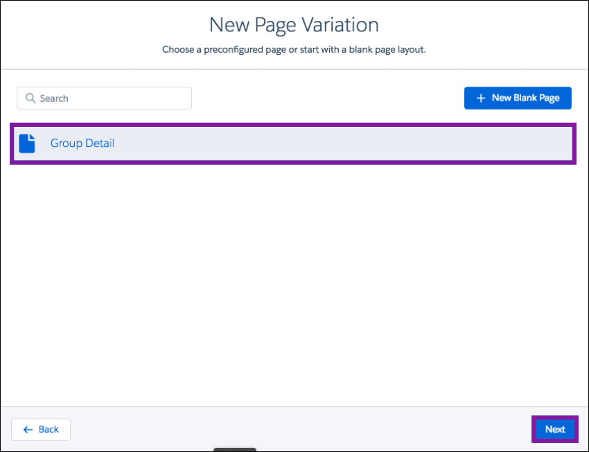The image size is (589, 452).
Task: Click the Search input field
Action: click(104, 98)
